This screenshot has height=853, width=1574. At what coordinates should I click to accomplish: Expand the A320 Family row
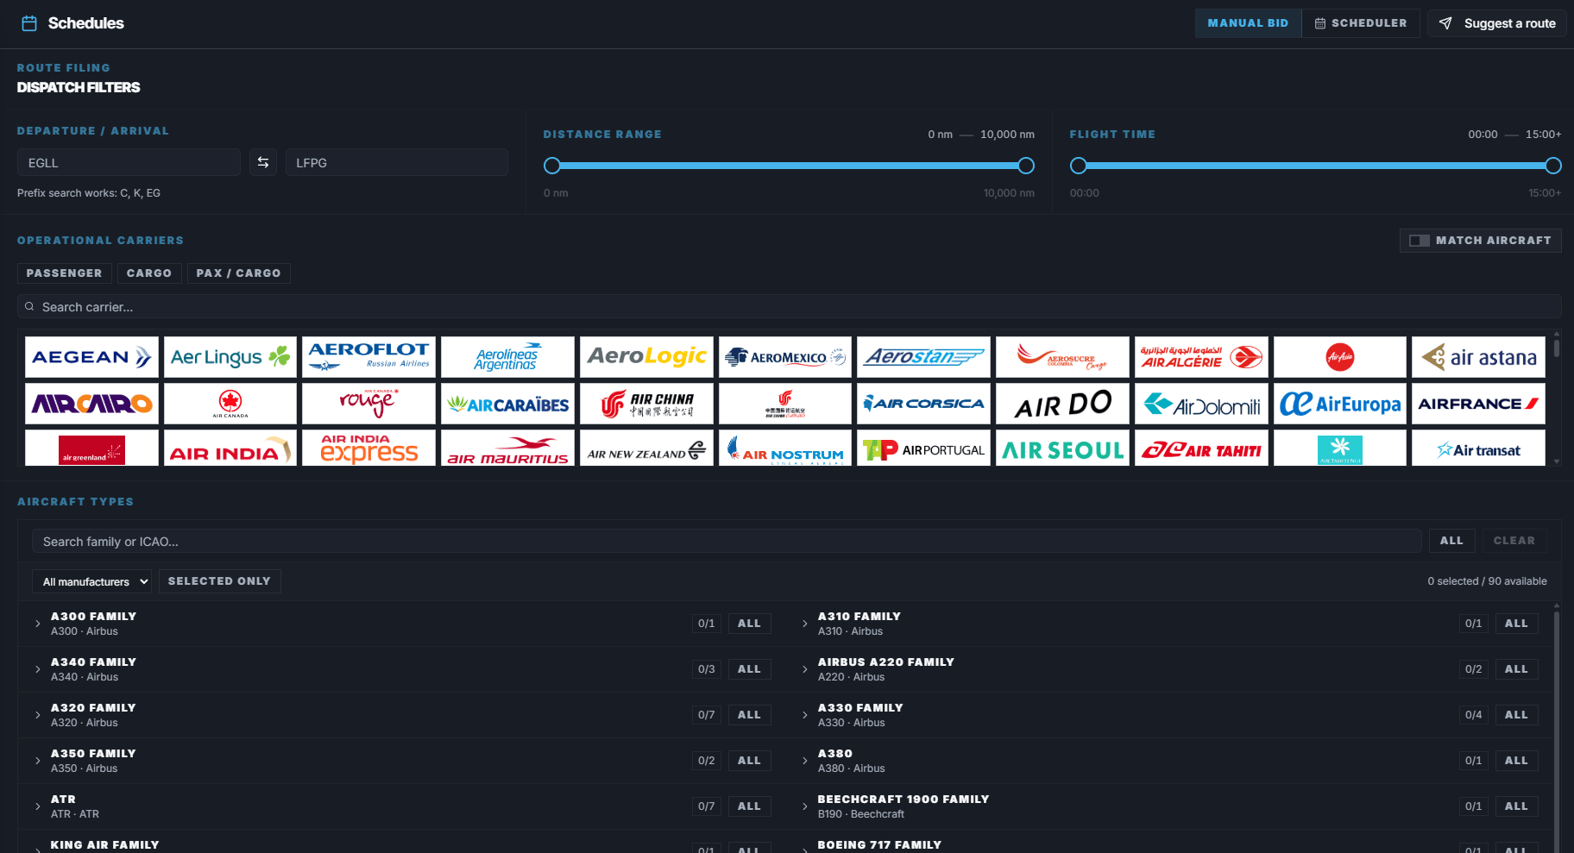pos(38,715)
